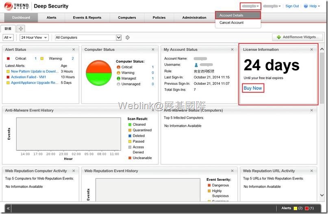Open Events & Reports tab

click(x=87, y=17)
